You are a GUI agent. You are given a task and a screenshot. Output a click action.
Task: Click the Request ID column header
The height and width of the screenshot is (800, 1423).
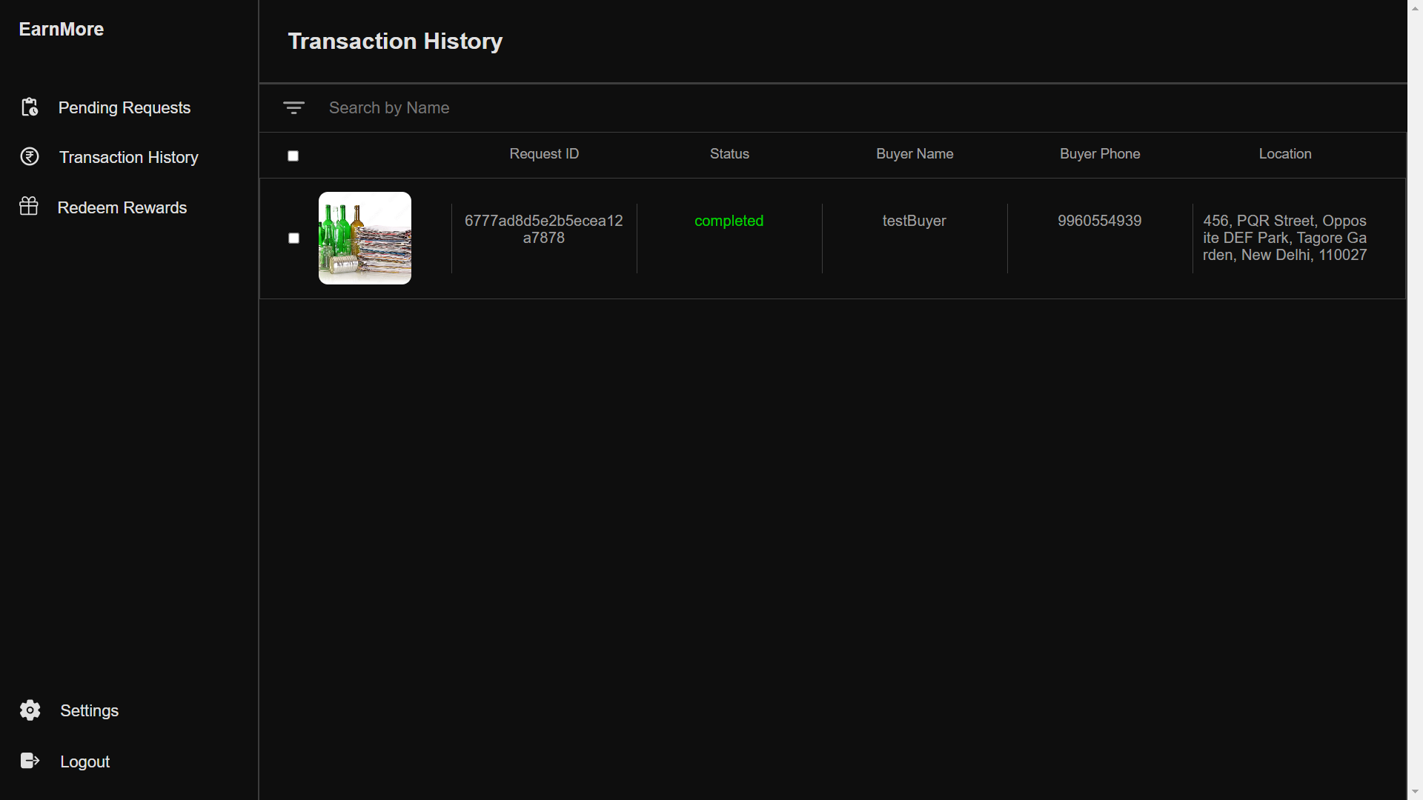point(544,154)
